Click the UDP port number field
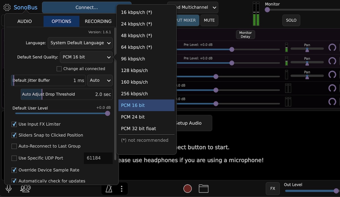Screen dimensions: 340x197 (x=98, y=158)
